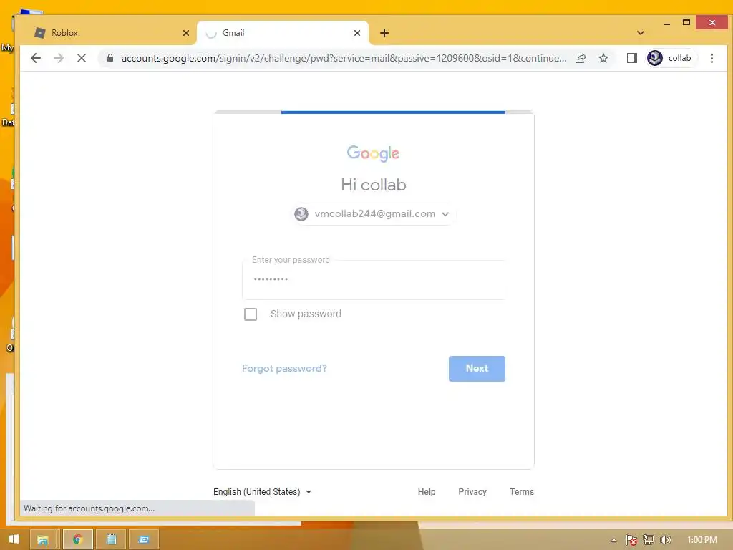This screenshot has width=733, height=550.
Task: Open the collab Chrome profile button
Action: pos(671,58)
